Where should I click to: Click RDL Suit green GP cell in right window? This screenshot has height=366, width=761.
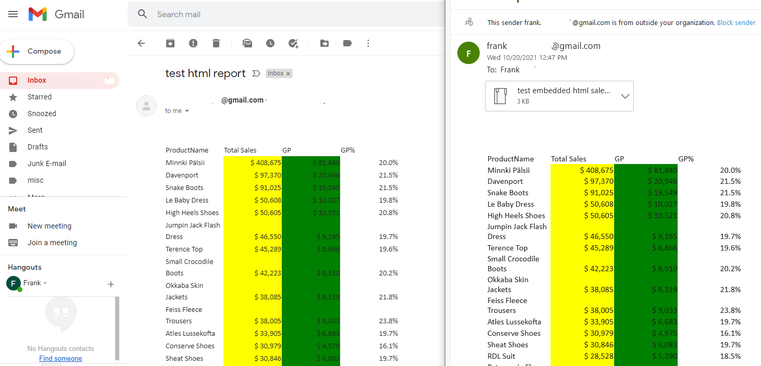646,356
